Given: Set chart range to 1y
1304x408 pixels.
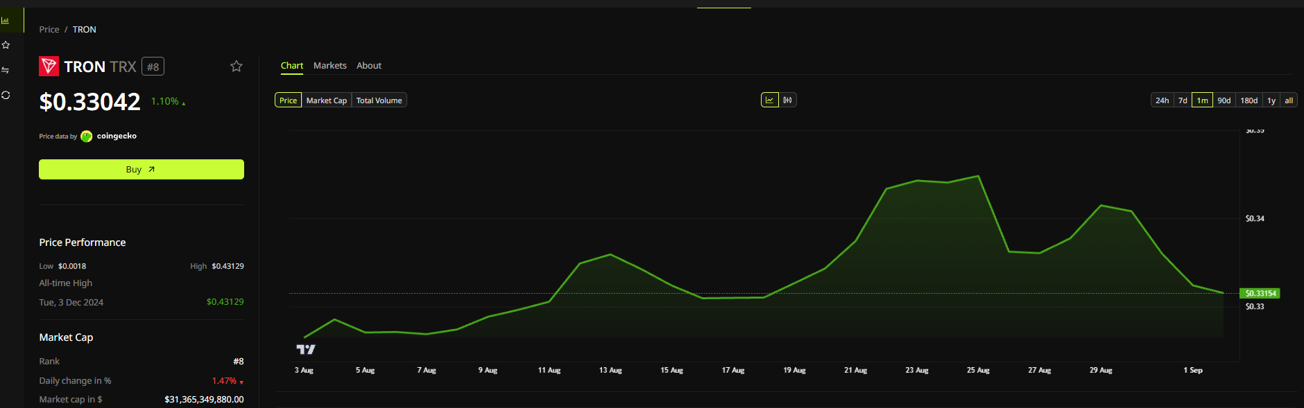Looking at the screenshot, I should tap(1271, 100).
